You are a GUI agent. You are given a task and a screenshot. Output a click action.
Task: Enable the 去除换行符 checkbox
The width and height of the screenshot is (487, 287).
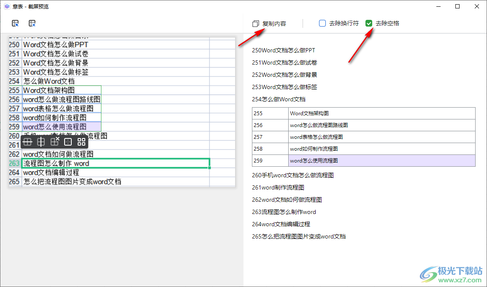[x=322, y=23]
